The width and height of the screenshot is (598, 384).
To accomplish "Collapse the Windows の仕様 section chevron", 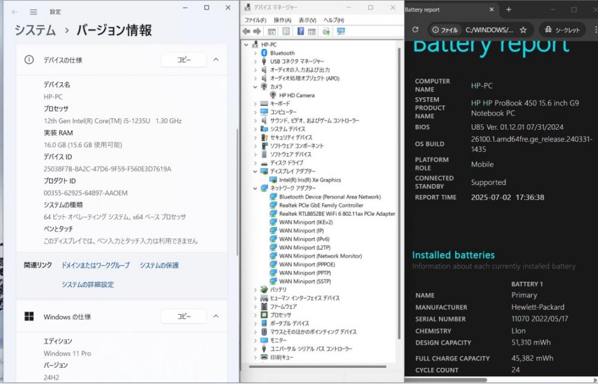I will (x=216, y=316).
